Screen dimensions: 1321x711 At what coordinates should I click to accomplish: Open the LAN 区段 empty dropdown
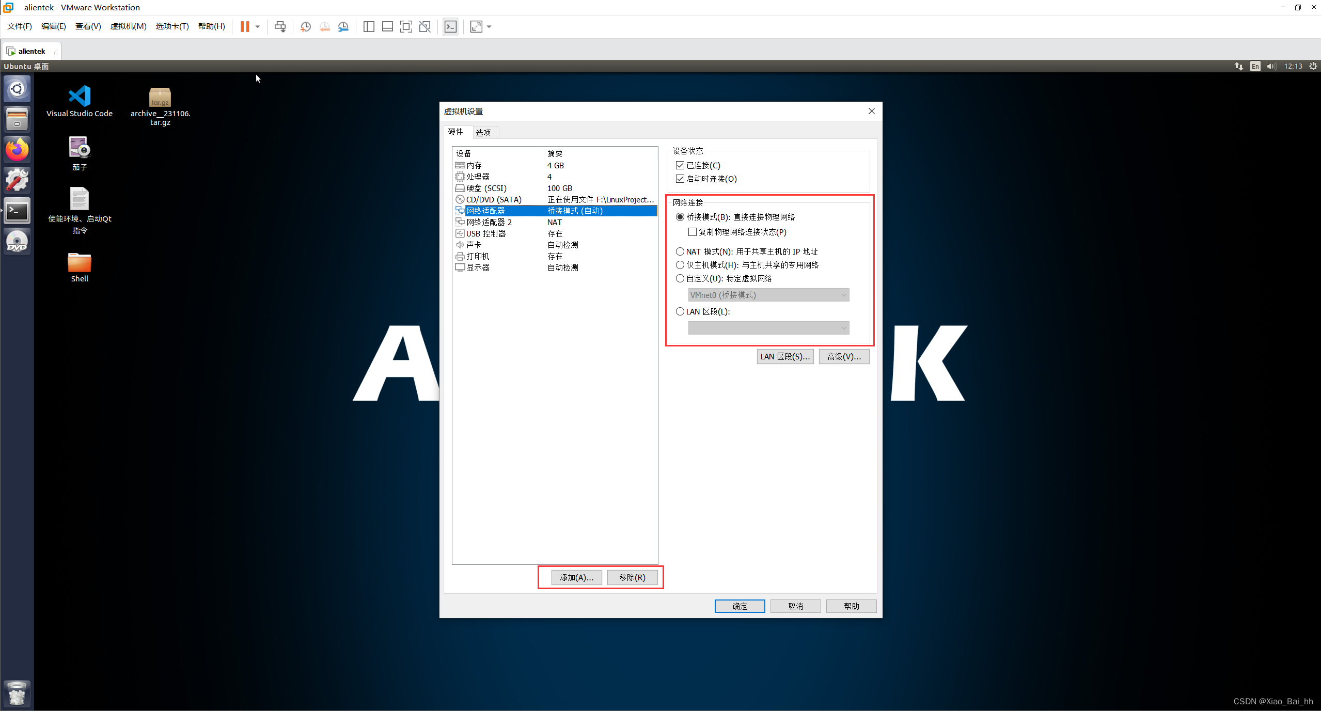(x=768, y=328)
